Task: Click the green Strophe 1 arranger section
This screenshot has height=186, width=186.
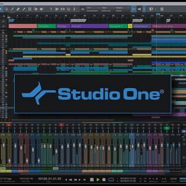Action: pyautogui.click(x=46, y=26)
